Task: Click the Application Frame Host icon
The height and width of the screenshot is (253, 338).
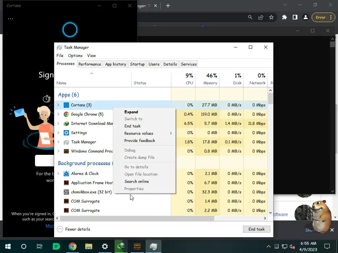Action: pyautogui.click(x=66, y=183)
